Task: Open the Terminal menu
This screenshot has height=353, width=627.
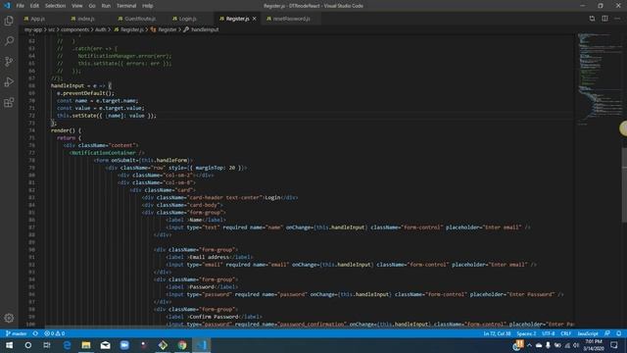Action: [x=126, y=6]
